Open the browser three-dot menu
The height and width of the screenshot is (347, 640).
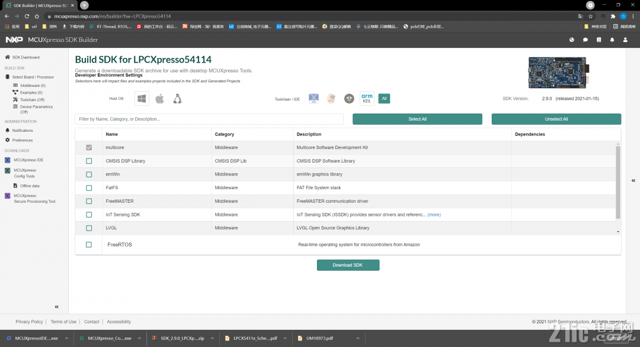click(x=633, y=17)
